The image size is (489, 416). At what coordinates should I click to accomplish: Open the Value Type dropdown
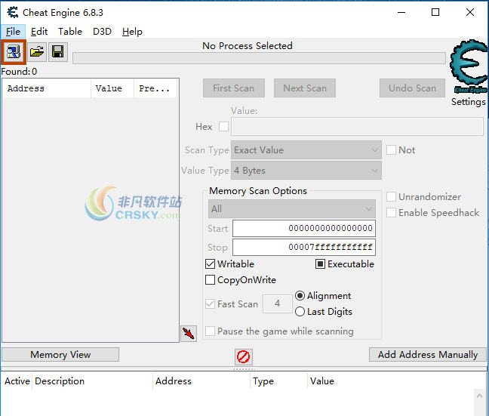coord(306,171)
